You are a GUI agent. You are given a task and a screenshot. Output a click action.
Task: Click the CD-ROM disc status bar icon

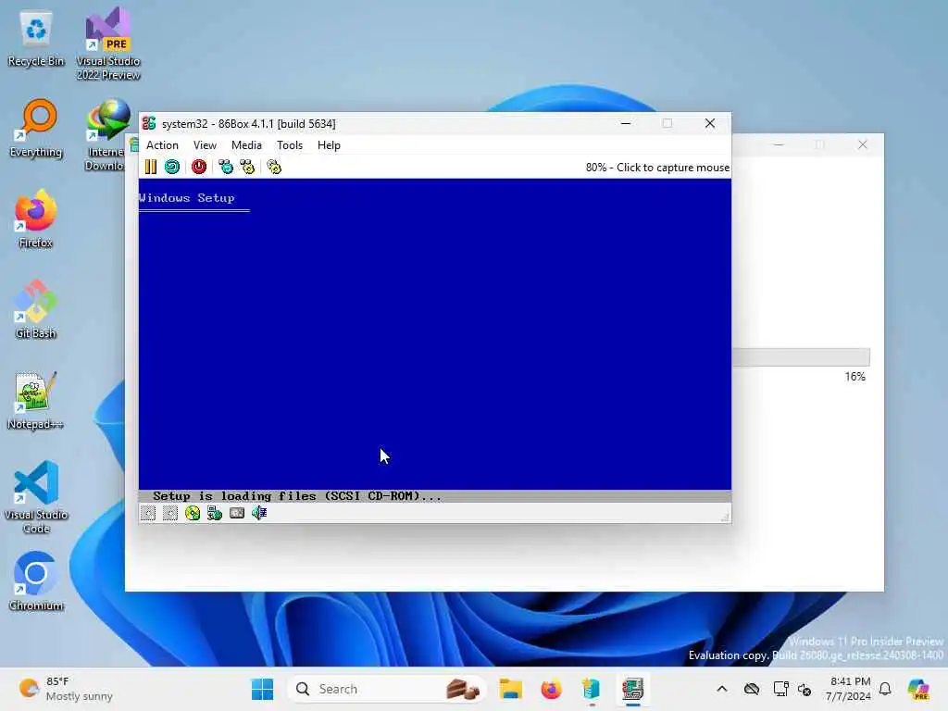pyautogui.click(x=193, y=513)
